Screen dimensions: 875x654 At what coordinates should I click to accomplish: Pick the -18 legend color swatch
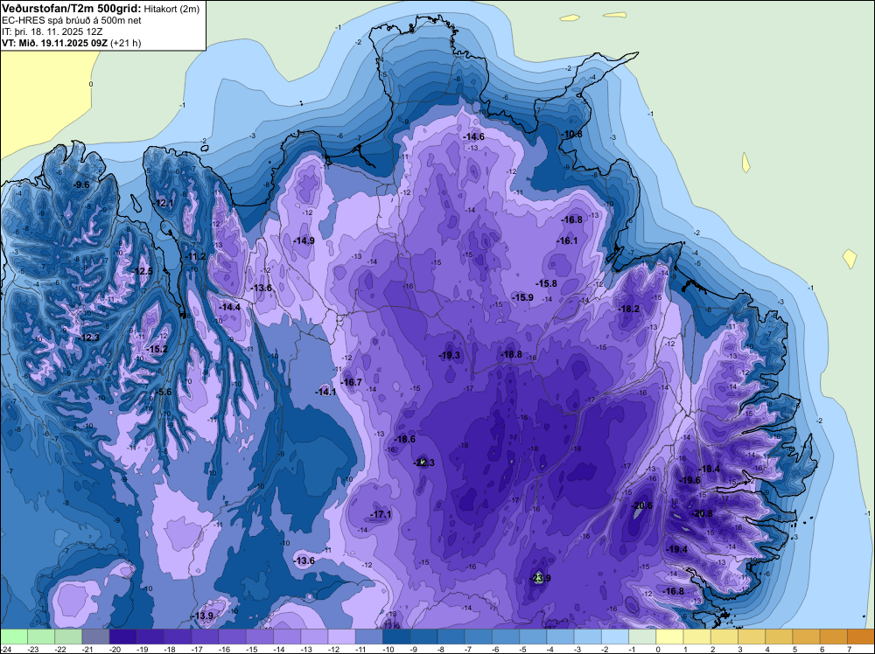[178, 637]
